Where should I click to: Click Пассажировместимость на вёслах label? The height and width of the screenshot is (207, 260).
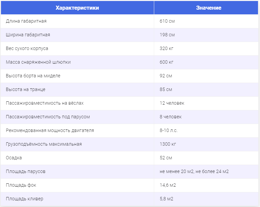coord(45,103)
